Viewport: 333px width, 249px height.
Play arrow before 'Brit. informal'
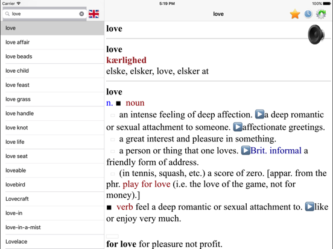pos(246,150)
